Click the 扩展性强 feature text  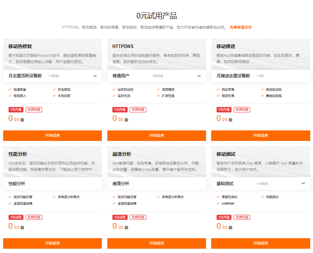pos(168,96)
